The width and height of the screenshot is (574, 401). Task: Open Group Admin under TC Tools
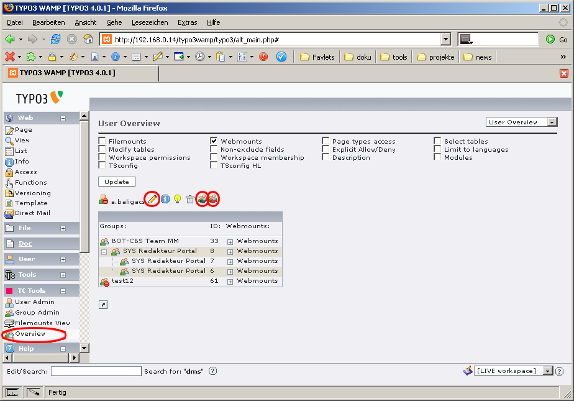[37, 313]
